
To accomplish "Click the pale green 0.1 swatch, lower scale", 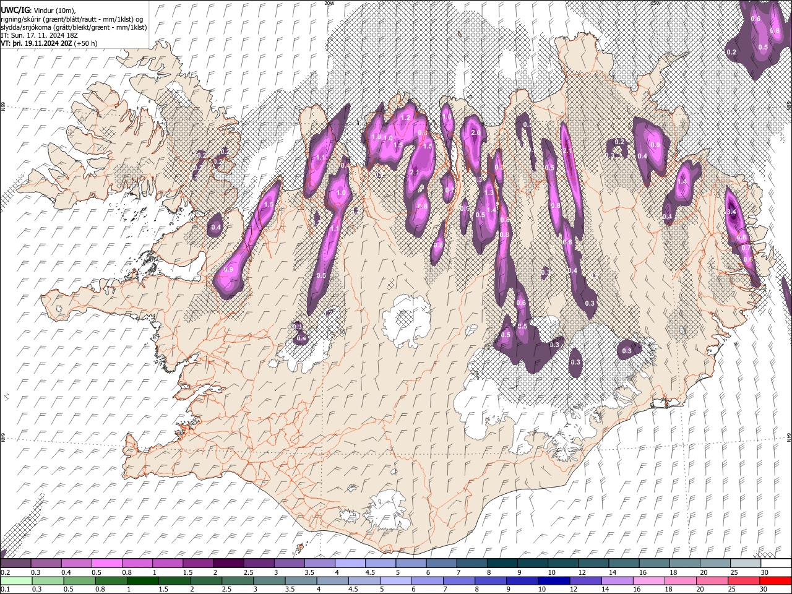I will pos(16,580).
